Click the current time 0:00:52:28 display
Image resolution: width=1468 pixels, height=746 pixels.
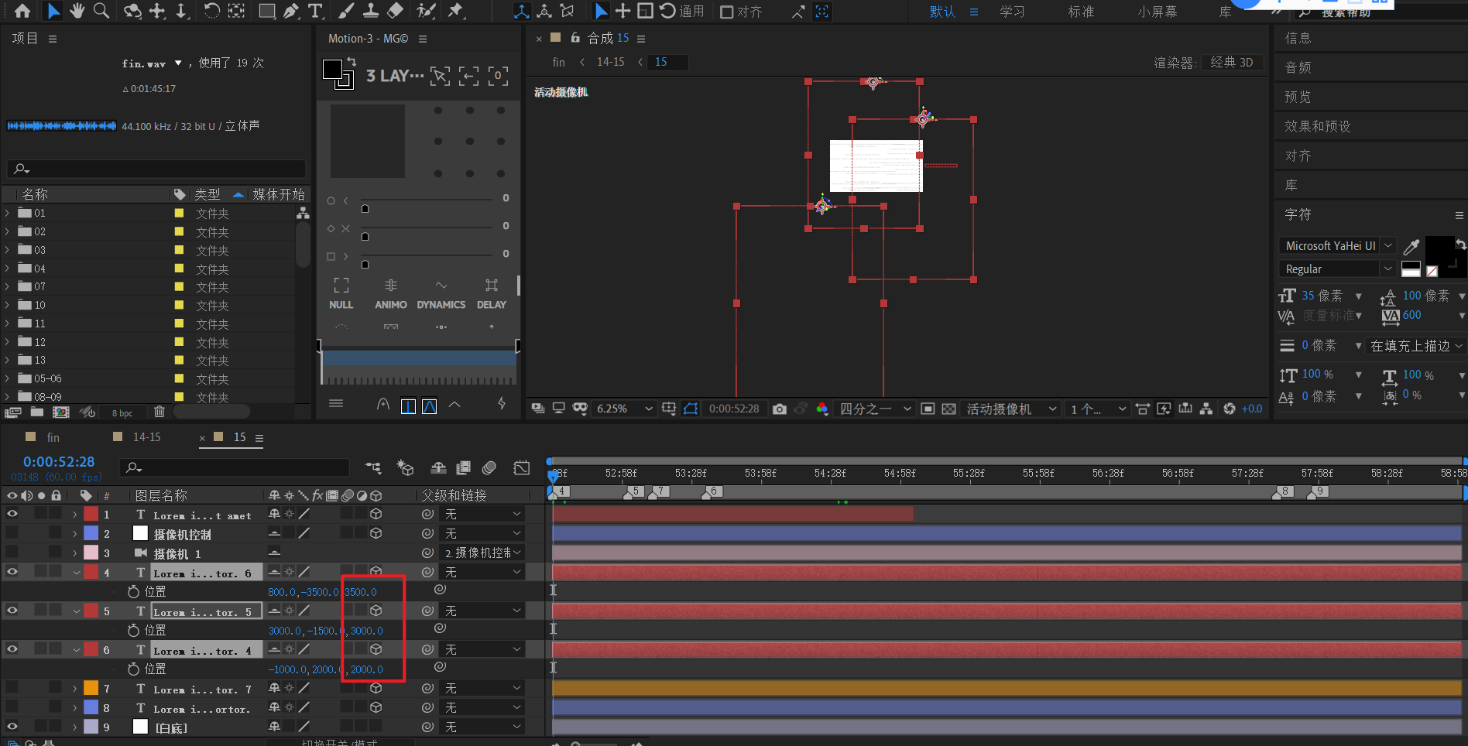[59, 461]
